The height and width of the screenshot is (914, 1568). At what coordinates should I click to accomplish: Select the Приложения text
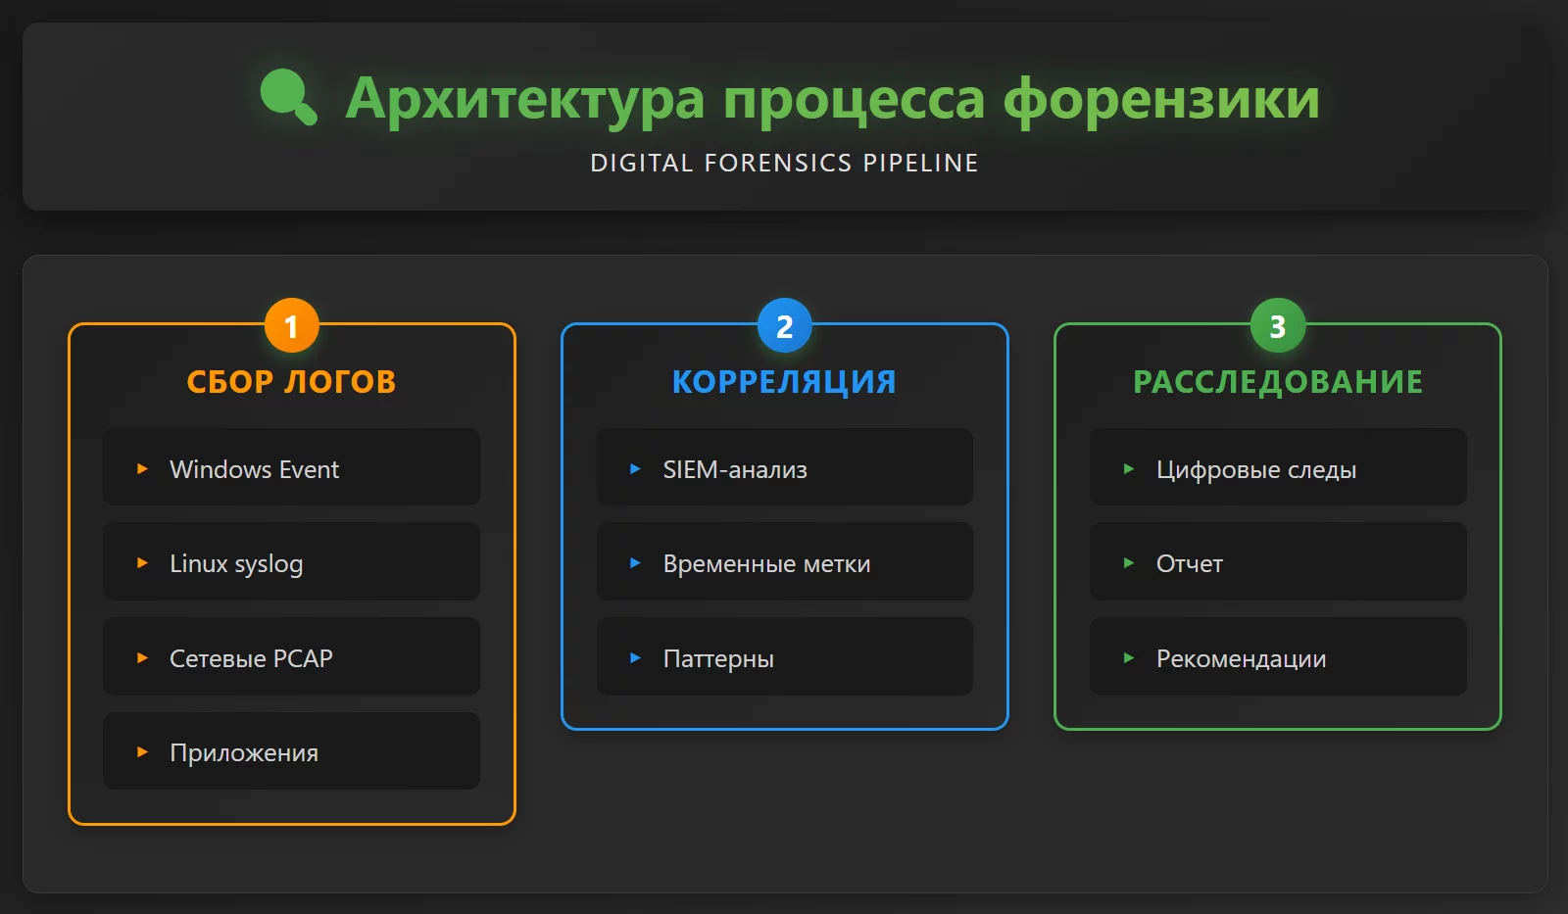[244, 753]
